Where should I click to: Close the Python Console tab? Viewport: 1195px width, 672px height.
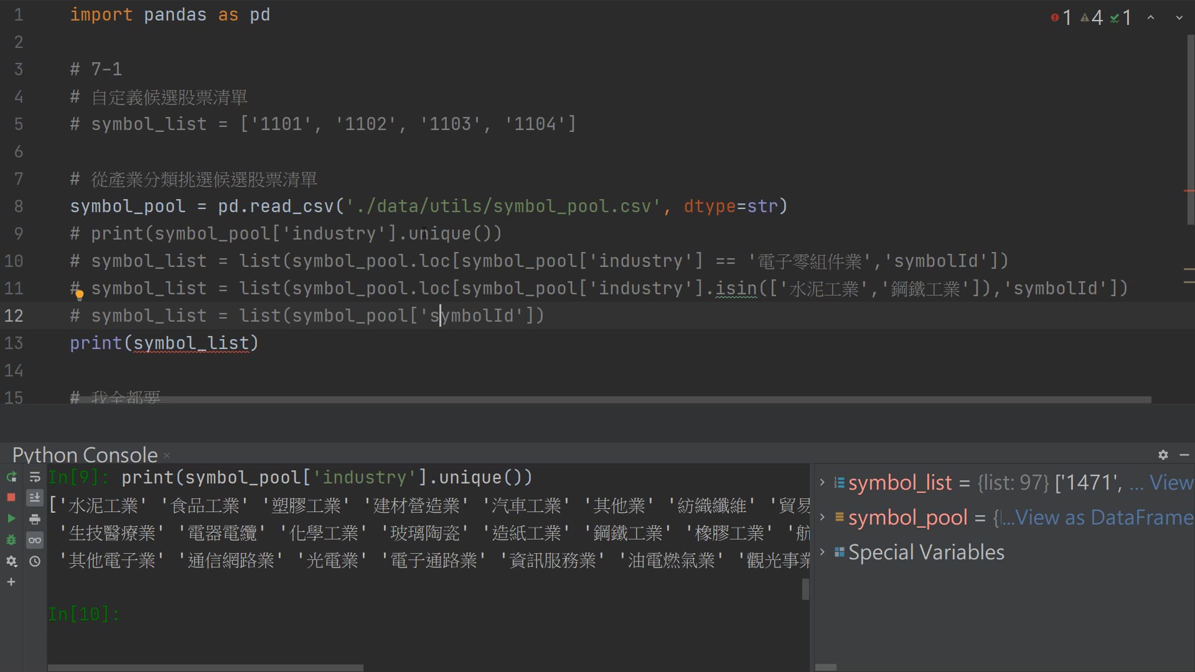coord(167,456)
